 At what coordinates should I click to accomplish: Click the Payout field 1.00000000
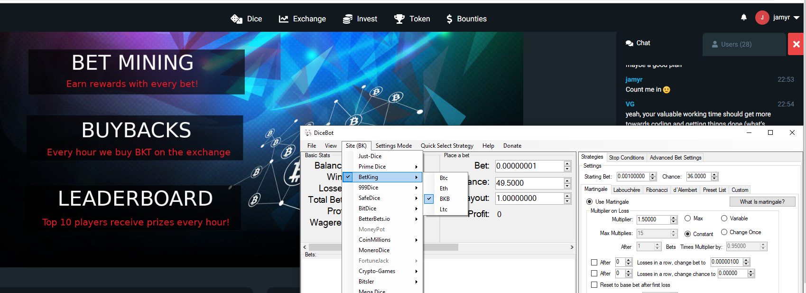click(x=529, y=198)
